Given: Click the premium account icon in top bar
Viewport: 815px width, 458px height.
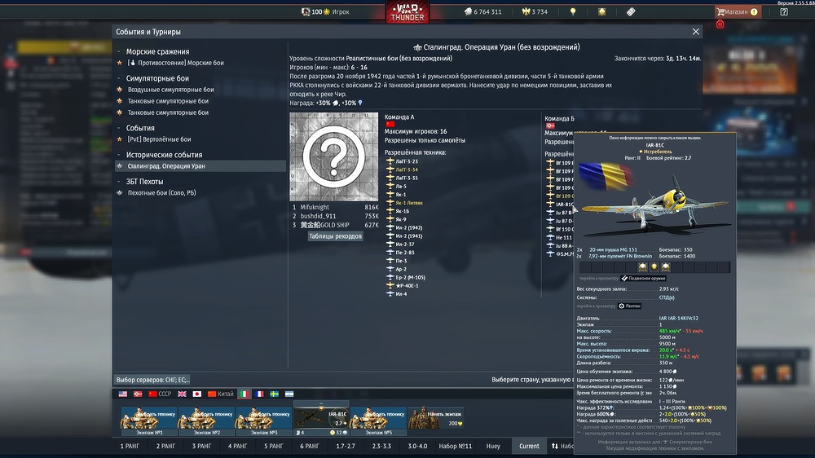Looking at the screenshot, I should [602, 11].
